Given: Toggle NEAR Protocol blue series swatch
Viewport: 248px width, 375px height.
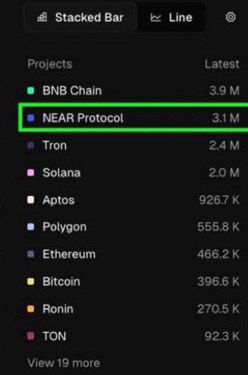Looking at the screenshot, I should tap(31, 118).
